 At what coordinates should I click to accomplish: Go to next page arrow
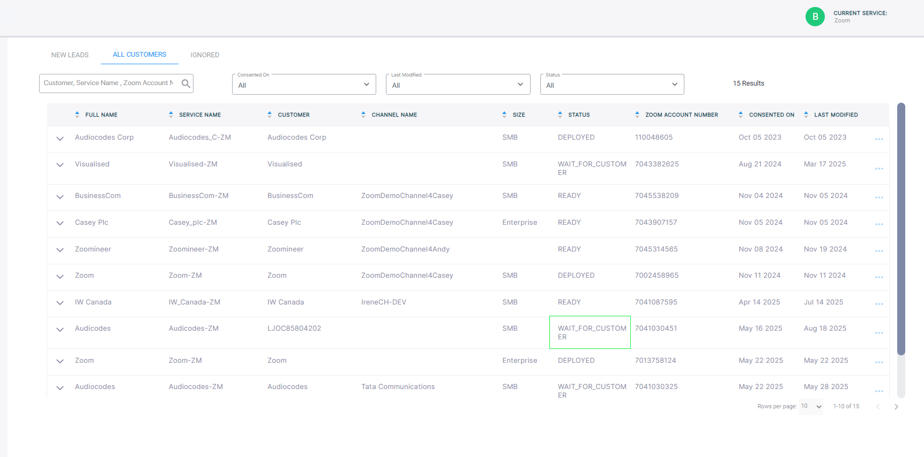(896, 407)
